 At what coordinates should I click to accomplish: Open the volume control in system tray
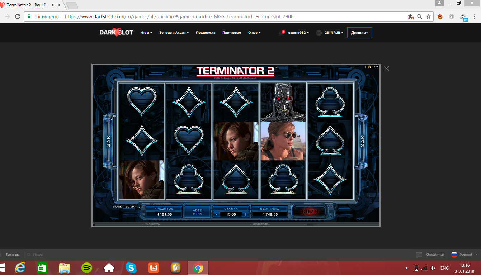(433, 268)
